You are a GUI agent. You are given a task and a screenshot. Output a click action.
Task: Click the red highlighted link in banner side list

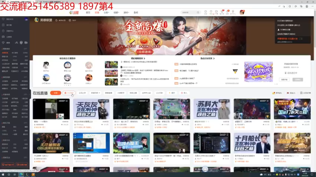pos(288,39)
